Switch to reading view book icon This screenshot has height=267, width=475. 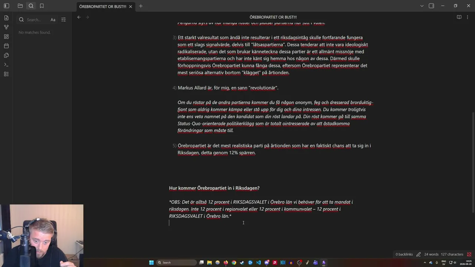tap(459, 17)
